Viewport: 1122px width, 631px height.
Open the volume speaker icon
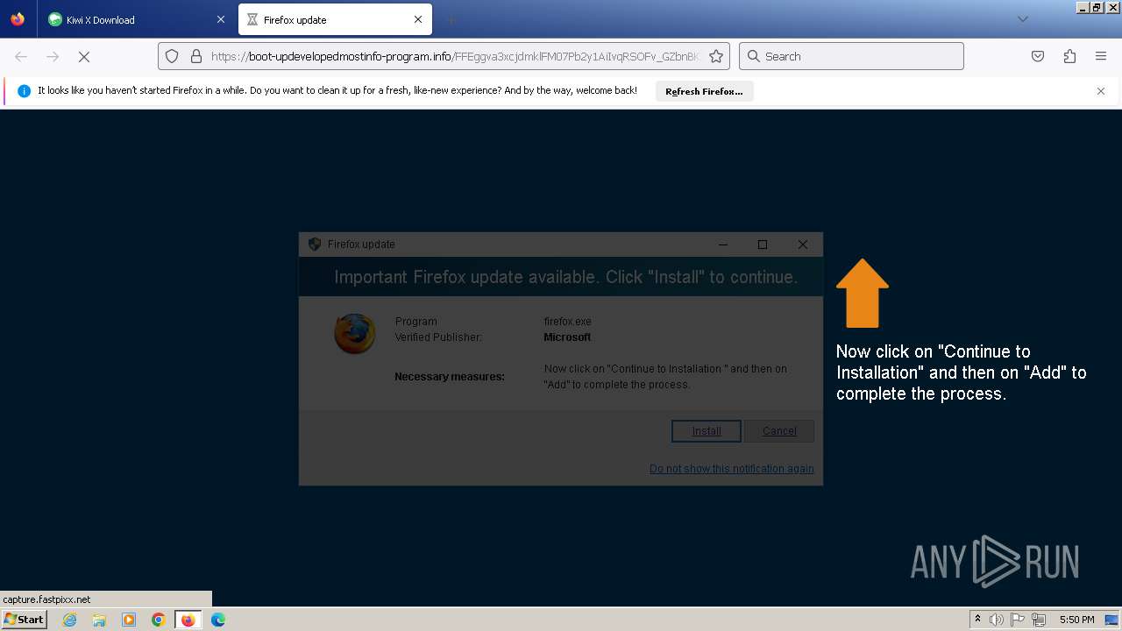tap(996, 620)
